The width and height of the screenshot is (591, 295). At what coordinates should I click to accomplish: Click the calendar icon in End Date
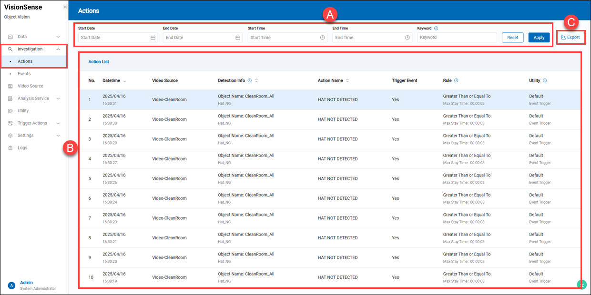238,38
